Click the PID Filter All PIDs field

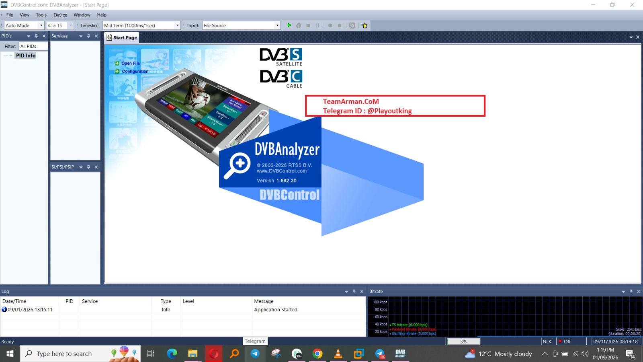[33, 46]
